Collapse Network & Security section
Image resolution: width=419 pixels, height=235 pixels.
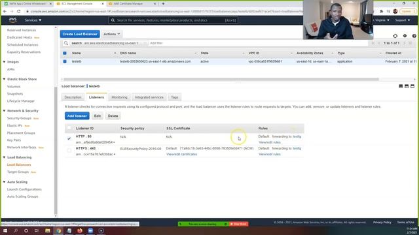click(5, 110)
